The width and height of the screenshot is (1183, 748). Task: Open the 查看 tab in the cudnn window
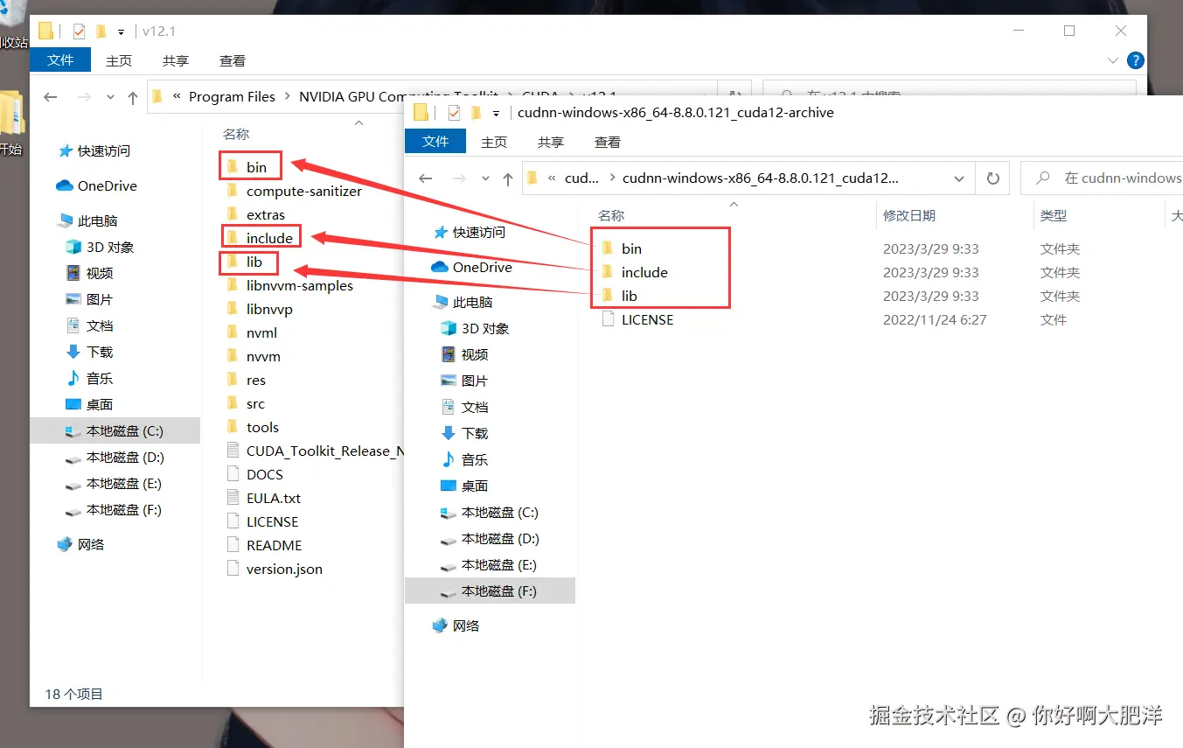click(x=607, y=141)
